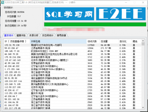Select row with IP 175.30.216.206
148x112 pixels.
tap(73, 57)
